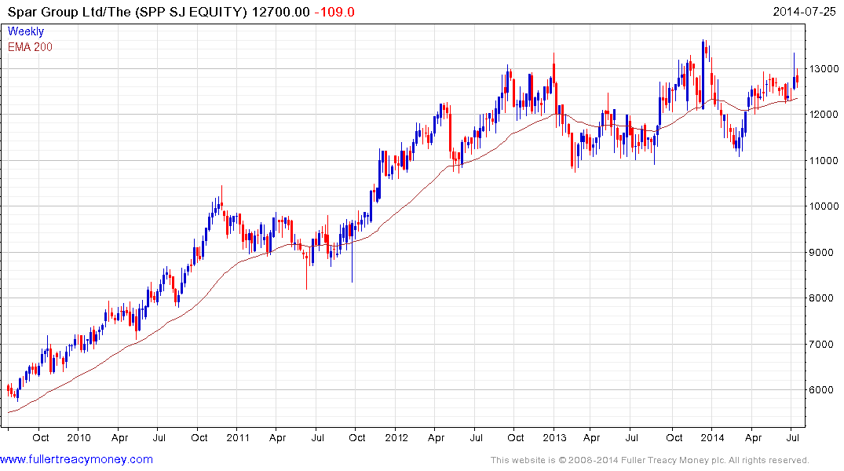Select the red price change -109.0
Screen dimensions: 844x471
tap(334, 12)
